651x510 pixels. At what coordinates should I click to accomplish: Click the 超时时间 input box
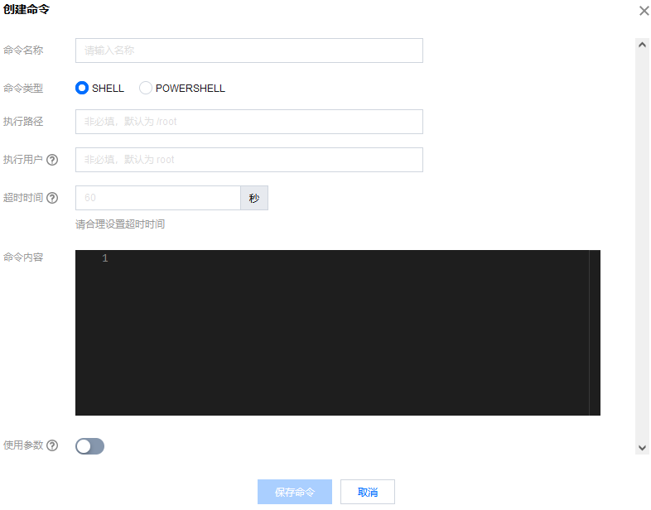point(157,198)
